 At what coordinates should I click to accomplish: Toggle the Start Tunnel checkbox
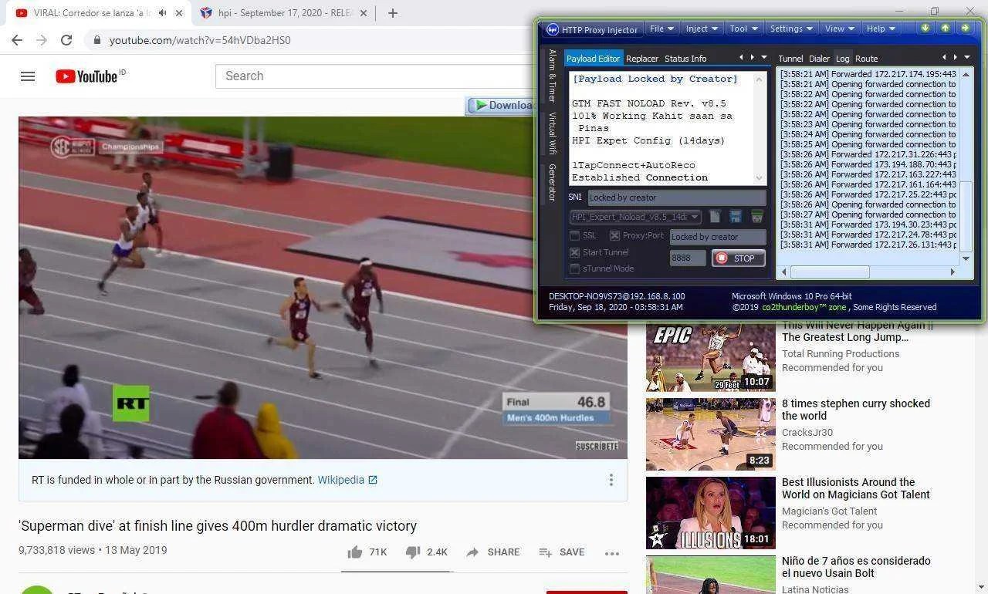pyautogui.click(x=574, y=252)
